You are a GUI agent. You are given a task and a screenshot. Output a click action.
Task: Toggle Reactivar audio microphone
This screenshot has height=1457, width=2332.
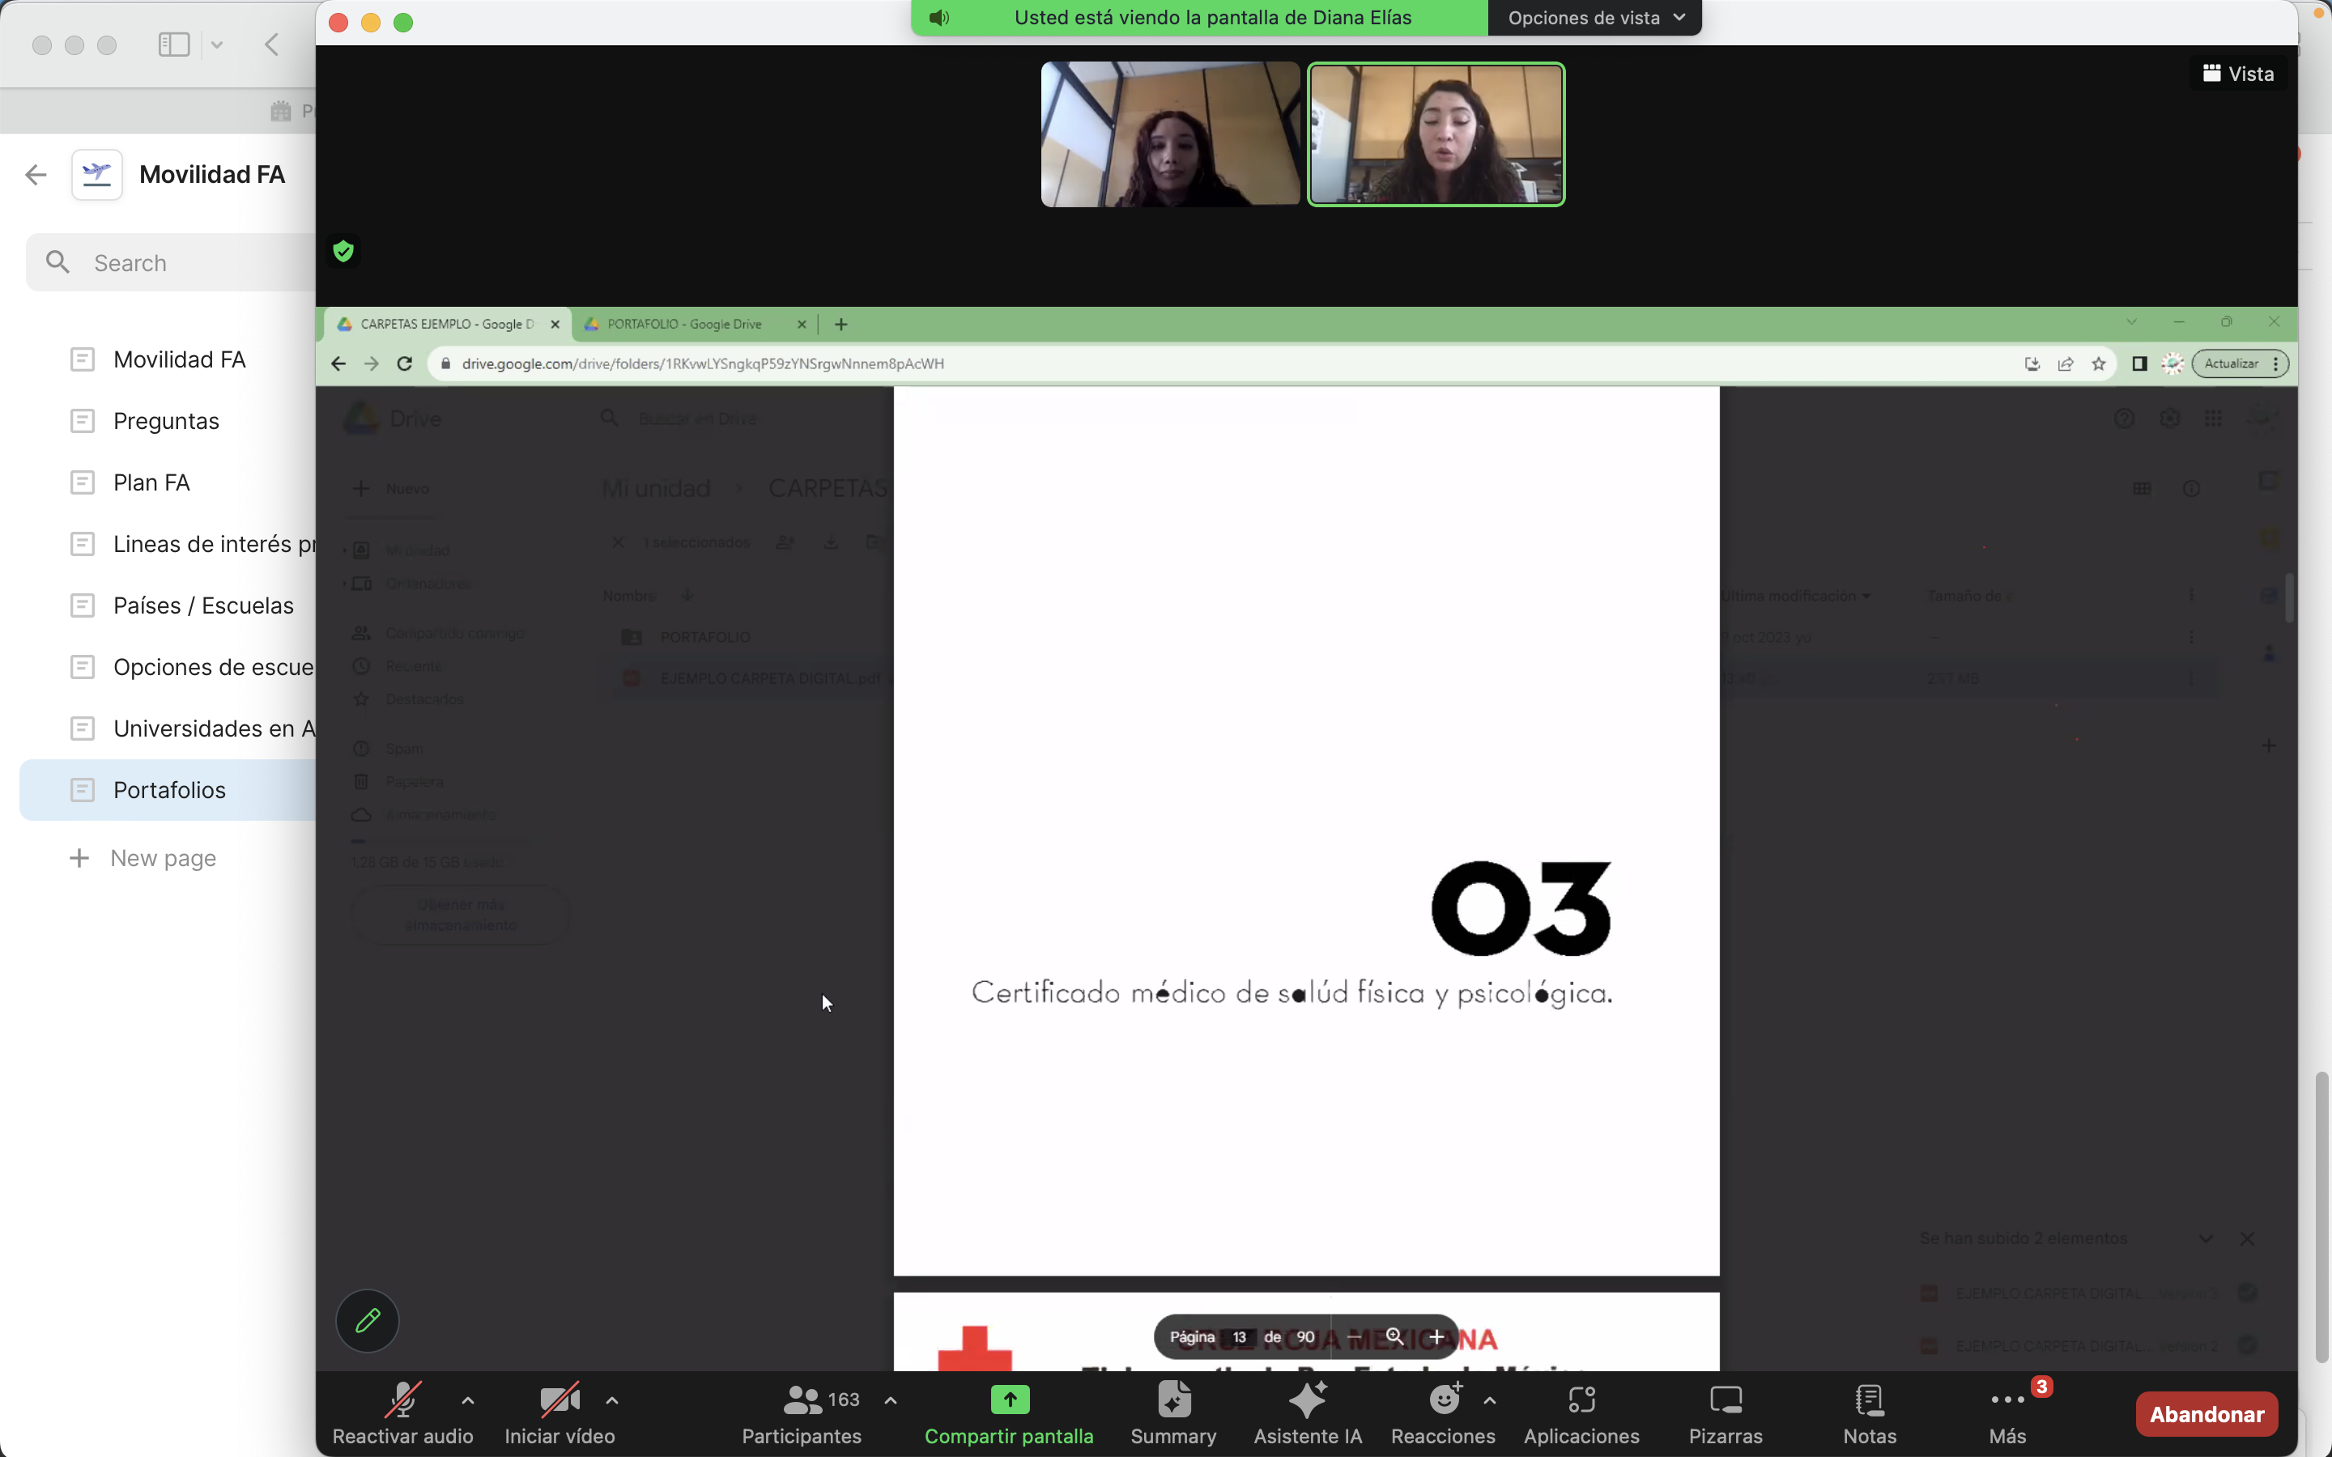402,1412
